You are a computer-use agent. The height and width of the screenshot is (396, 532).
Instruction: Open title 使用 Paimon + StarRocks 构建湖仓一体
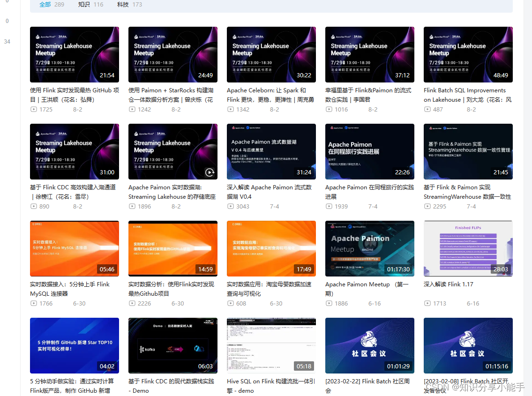point(171,95)
